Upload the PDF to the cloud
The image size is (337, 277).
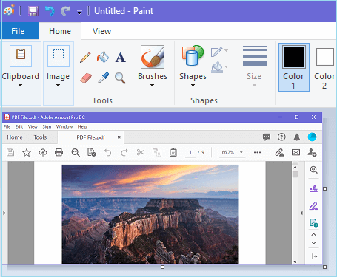43,152
